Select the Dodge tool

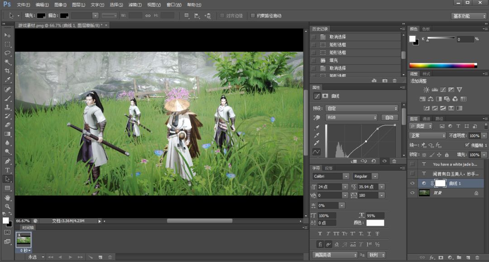coord(8,152)
